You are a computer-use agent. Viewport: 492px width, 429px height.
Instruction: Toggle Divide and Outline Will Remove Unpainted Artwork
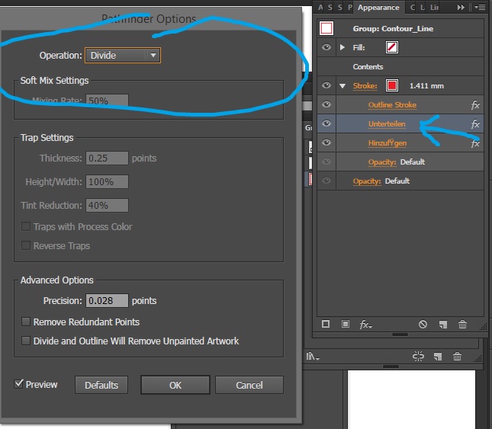point(26,341)
